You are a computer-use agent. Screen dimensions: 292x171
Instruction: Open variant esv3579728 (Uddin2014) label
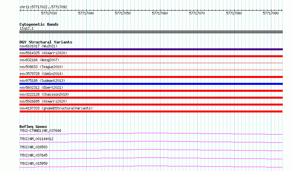click(41, 74)
